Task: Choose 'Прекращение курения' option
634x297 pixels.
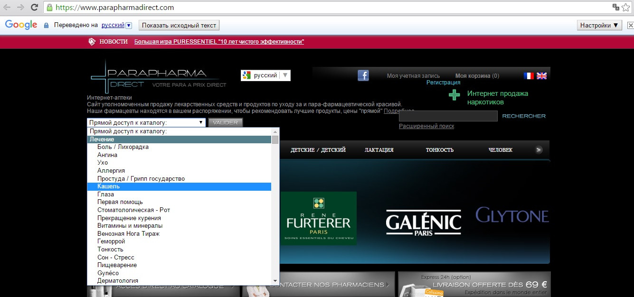Action: (x=179, y=218)
